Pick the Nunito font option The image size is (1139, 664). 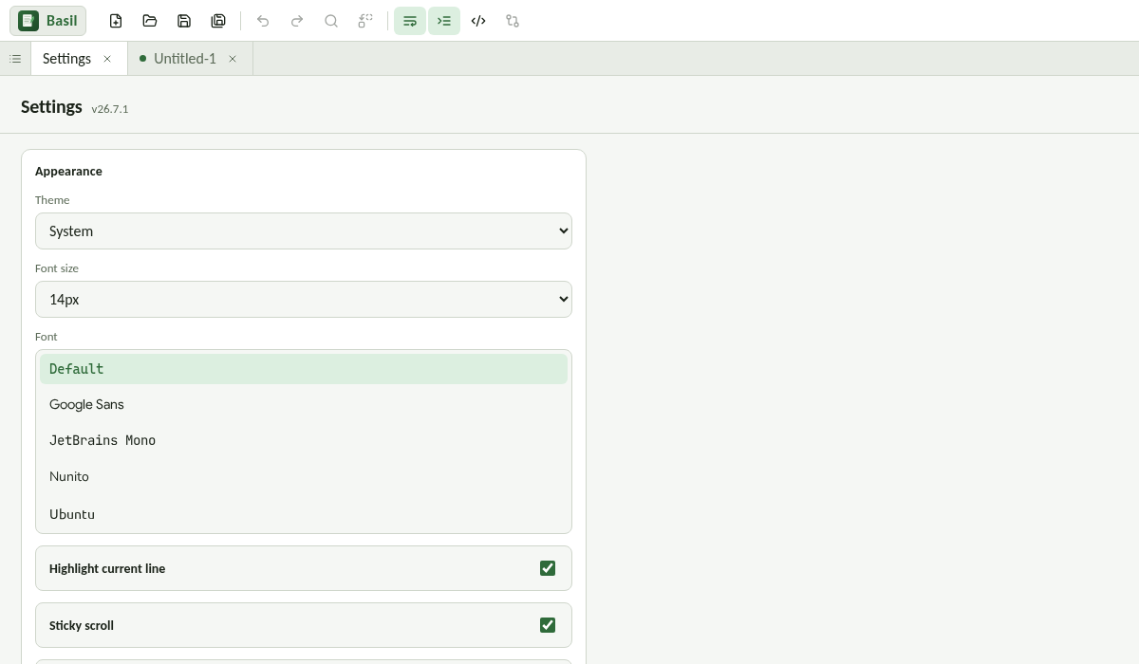click(304, 477)
